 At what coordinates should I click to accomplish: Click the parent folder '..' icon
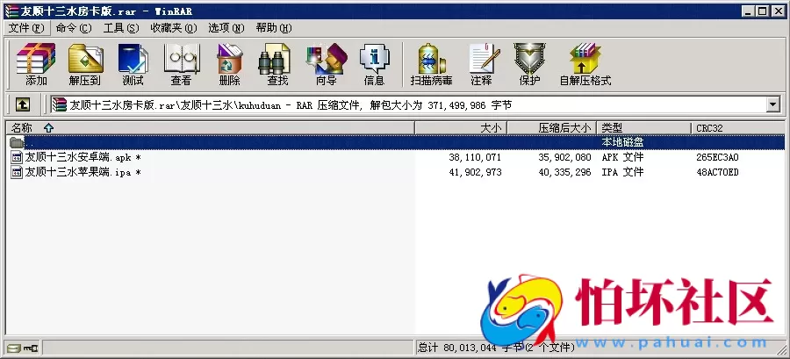[x=17, y=142]
